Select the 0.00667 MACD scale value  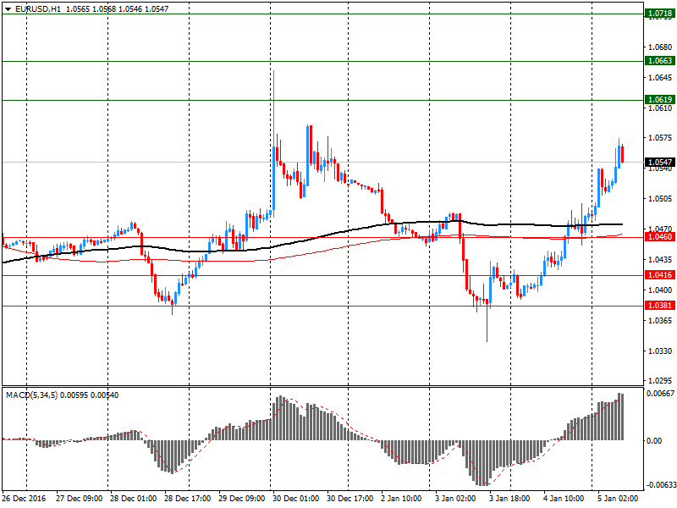pos(660,393)
